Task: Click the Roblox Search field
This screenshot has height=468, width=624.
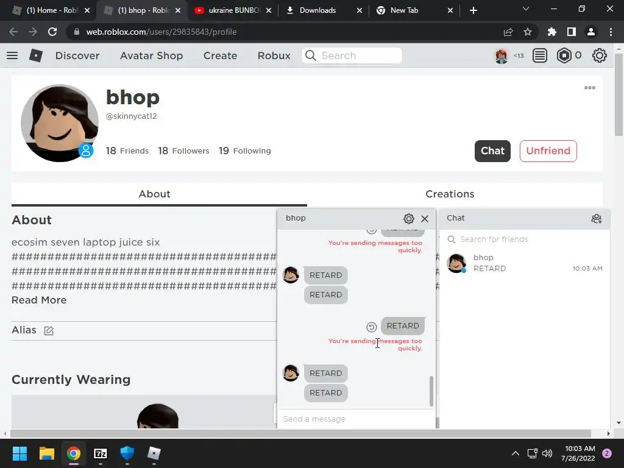Action: [x=352, y=55]
